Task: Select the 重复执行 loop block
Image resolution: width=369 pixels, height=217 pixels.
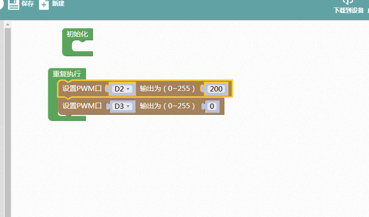Action: point(66,74)
